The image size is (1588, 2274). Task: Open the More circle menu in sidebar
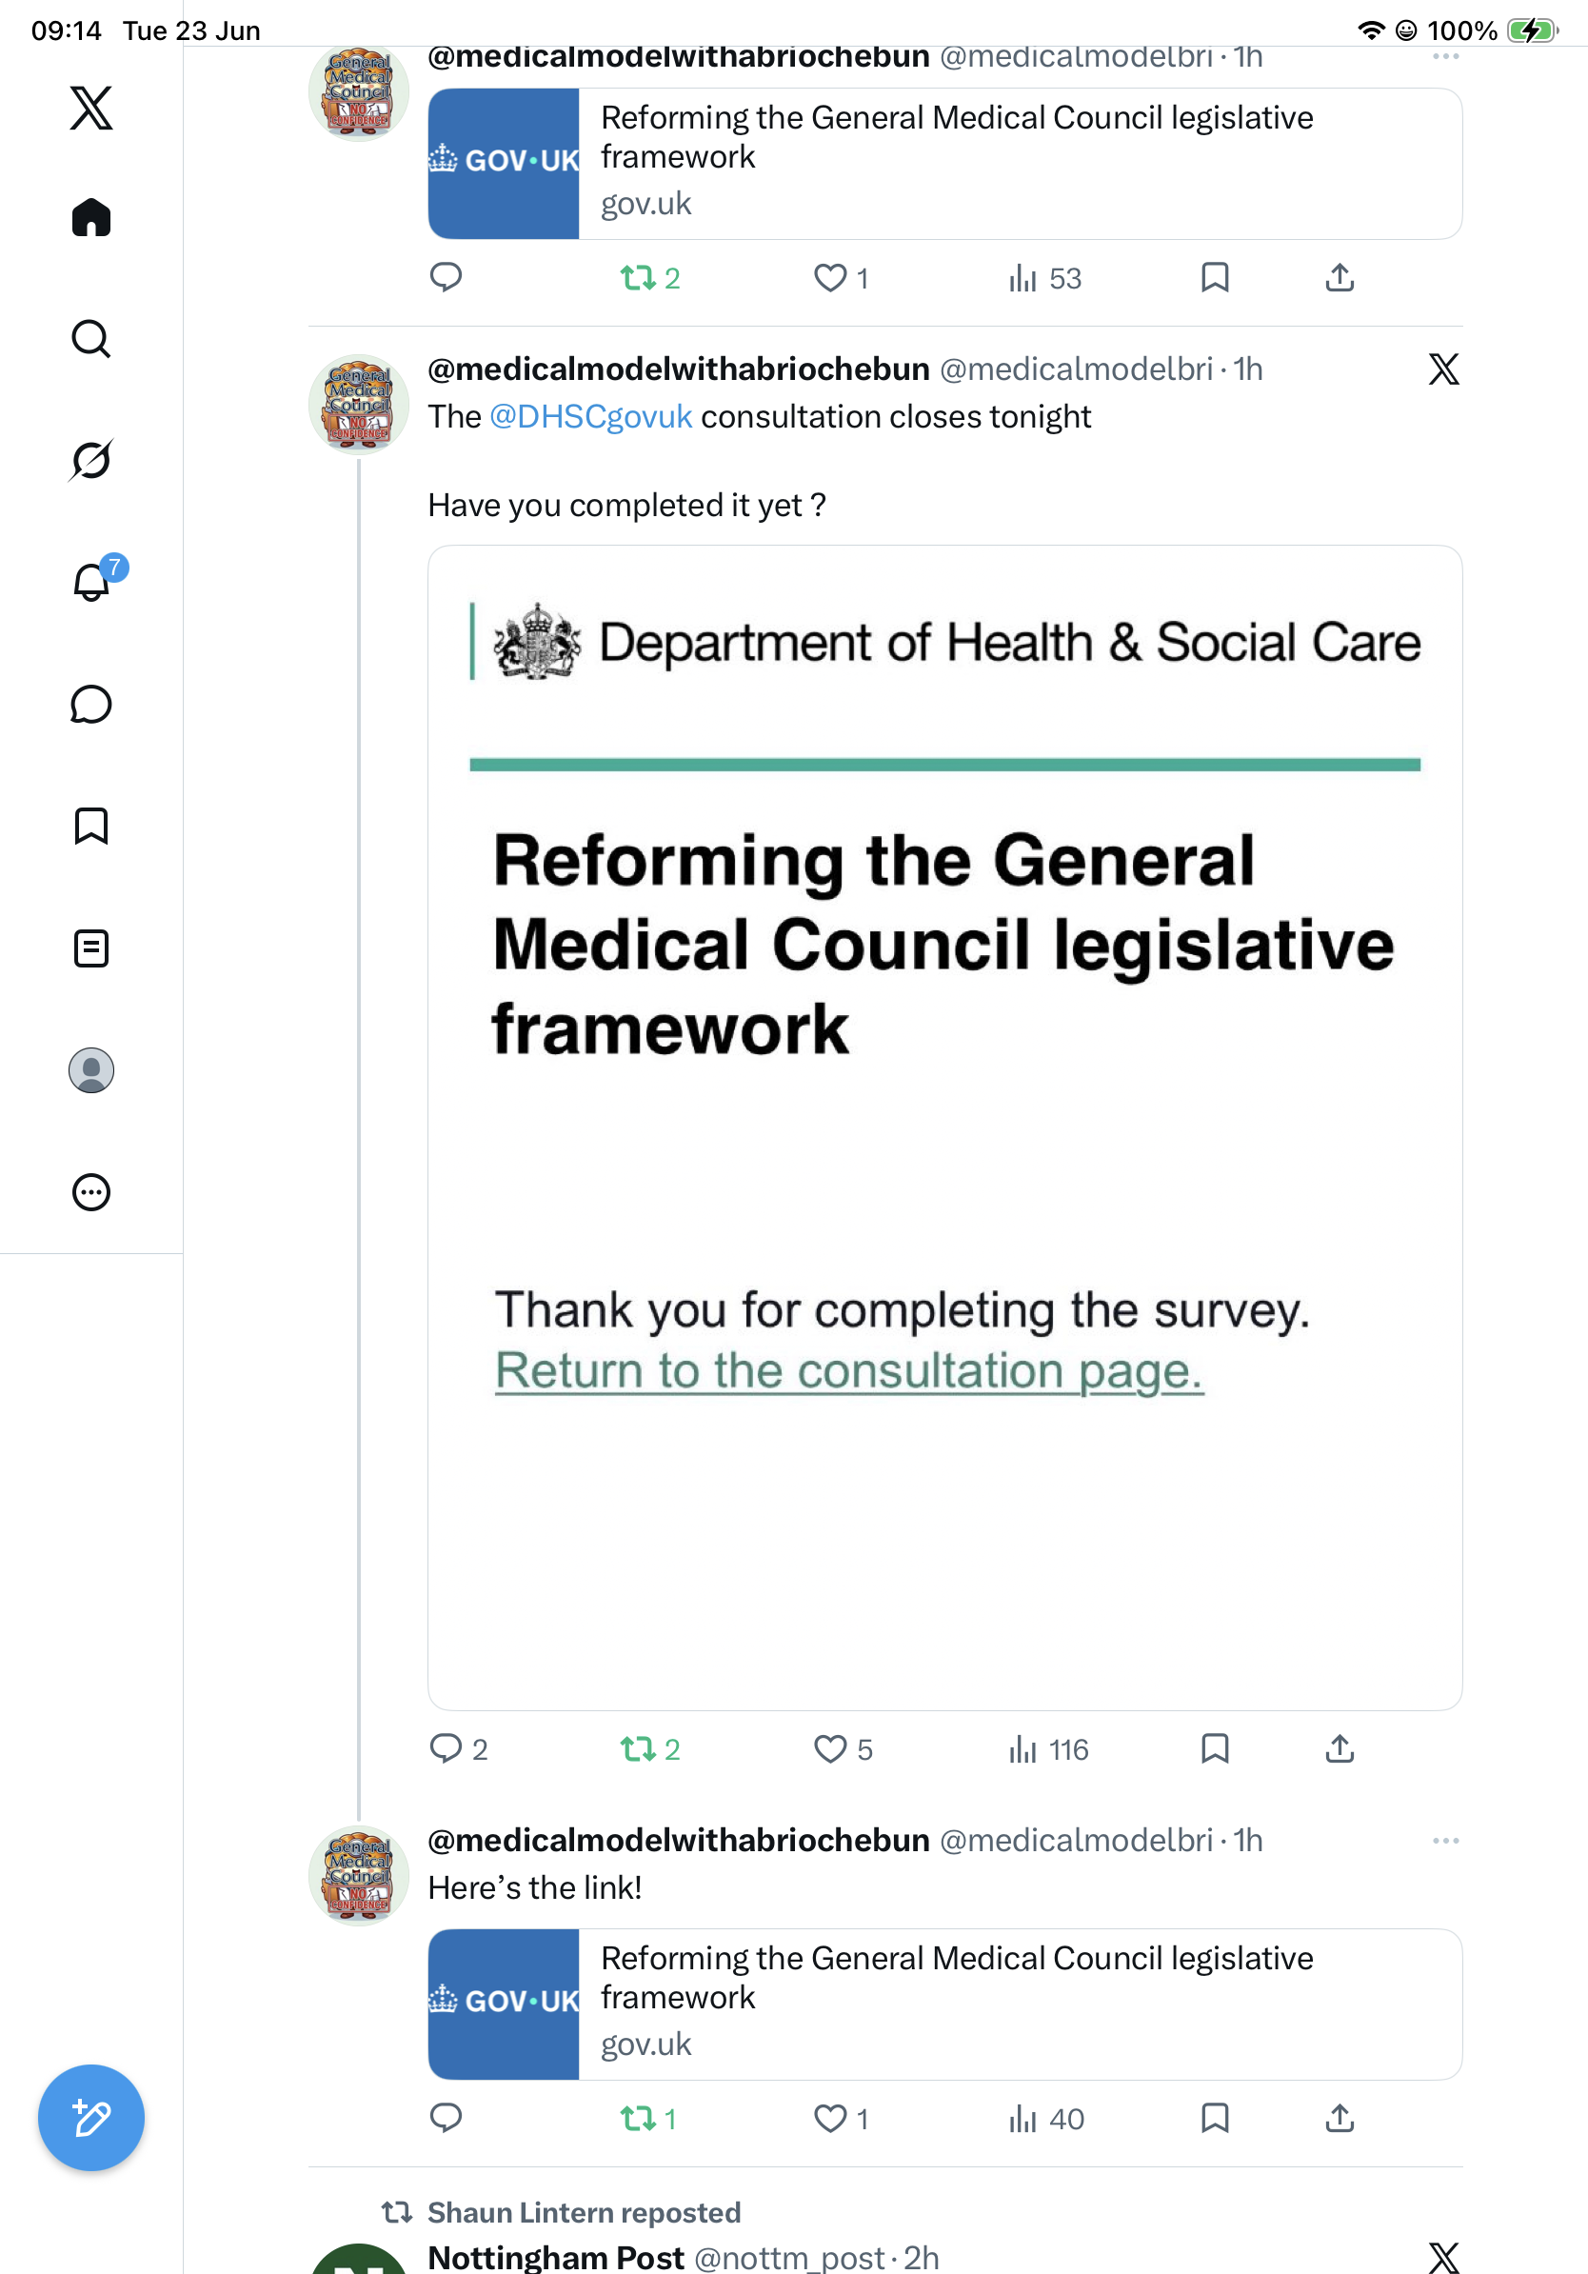(91, 1191)
